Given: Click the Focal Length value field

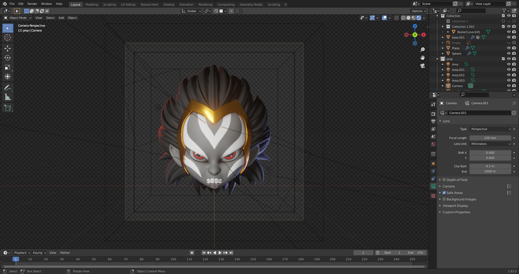Looking at the screenshot, I should (490, 138).
